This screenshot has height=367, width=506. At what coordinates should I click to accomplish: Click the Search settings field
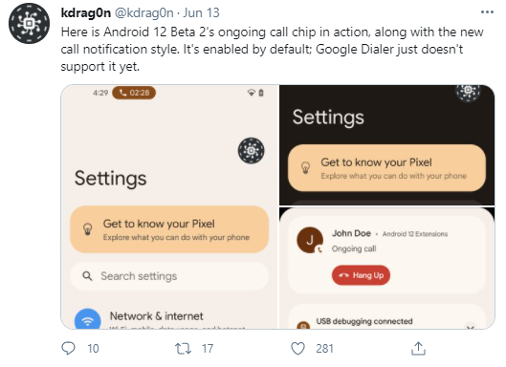pos(169,276)
